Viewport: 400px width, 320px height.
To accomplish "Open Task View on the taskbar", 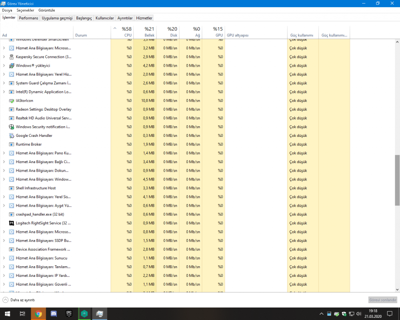I will coord(23,314).
